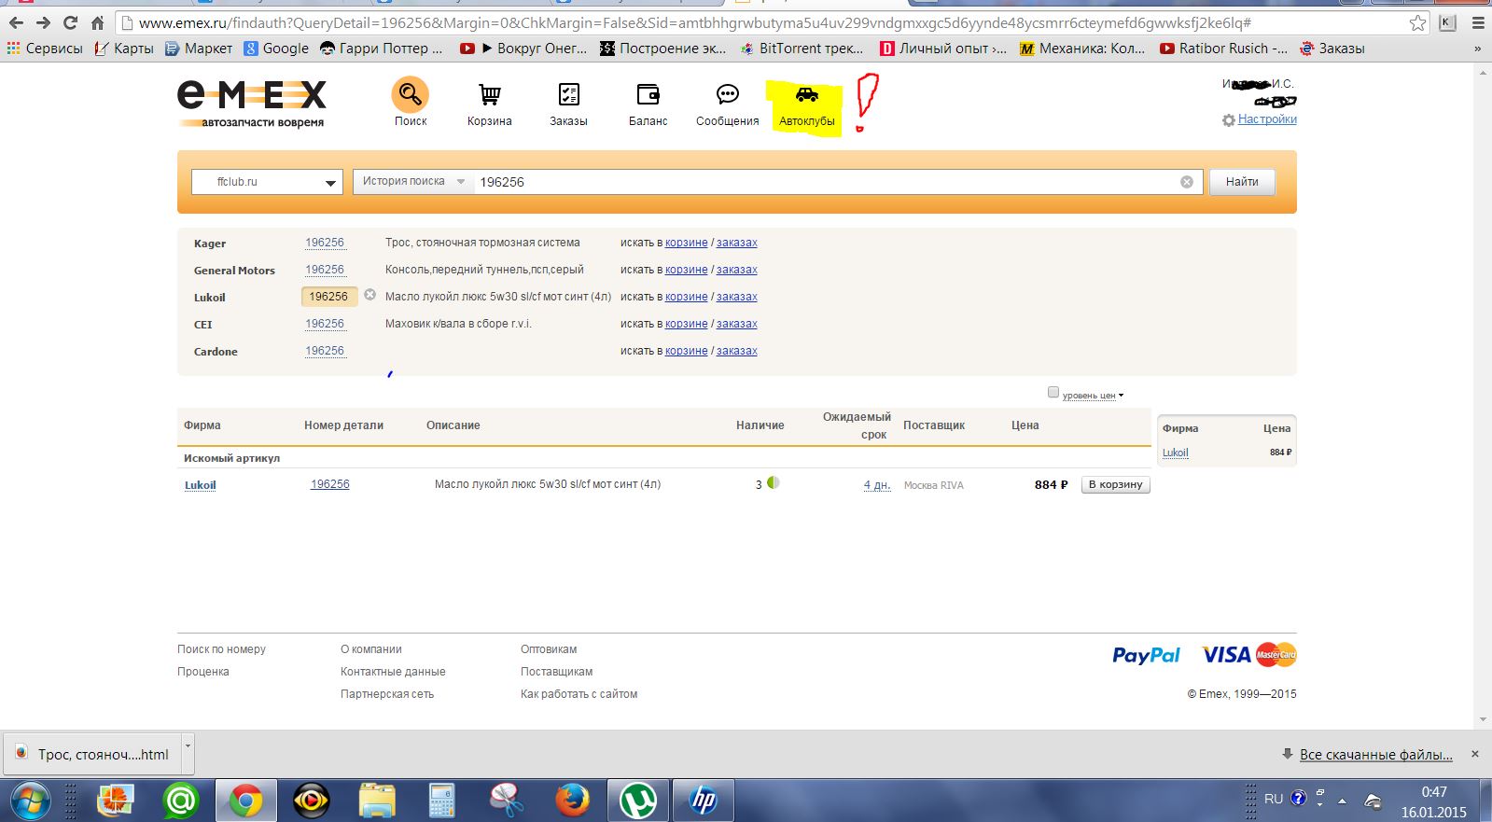Remove the selected Lukoil 196256 chip

[x=370, y=295]
